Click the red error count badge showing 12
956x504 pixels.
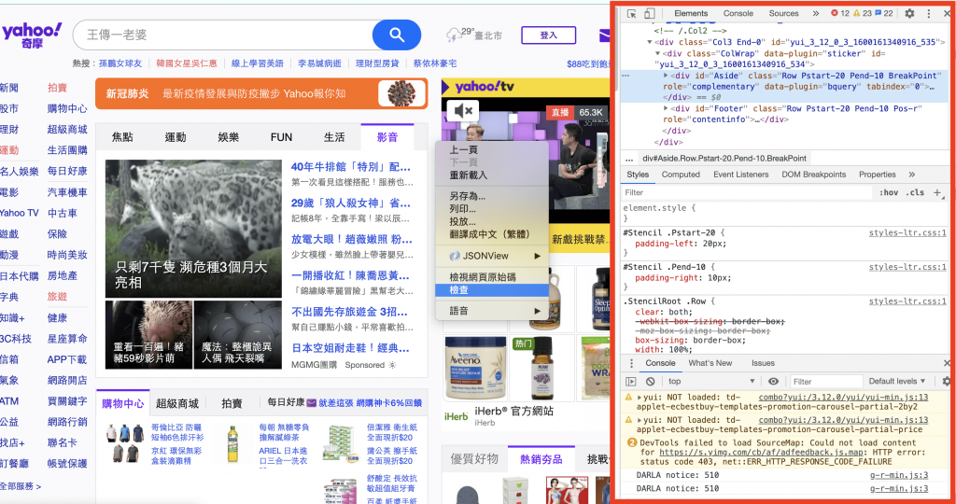click(840, 13)
